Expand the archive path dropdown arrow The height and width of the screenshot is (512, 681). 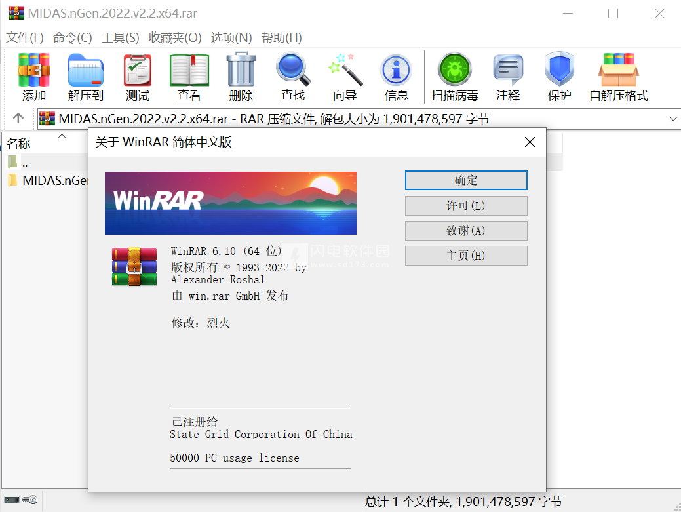click(x=672, y=119)
